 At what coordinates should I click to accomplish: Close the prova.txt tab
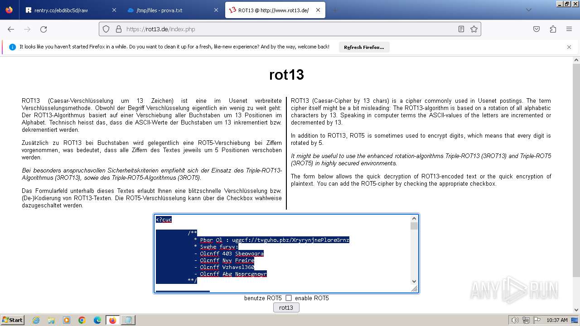[x=216, y=10]
